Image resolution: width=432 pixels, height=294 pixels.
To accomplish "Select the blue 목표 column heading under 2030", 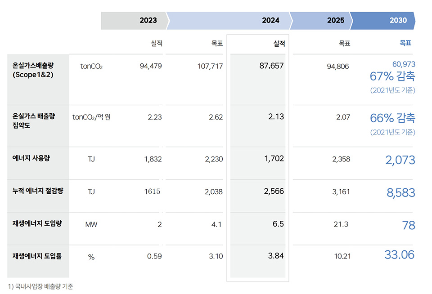I will [405, 43].
